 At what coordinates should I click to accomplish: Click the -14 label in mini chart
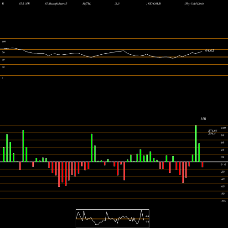tap(147, 216)
